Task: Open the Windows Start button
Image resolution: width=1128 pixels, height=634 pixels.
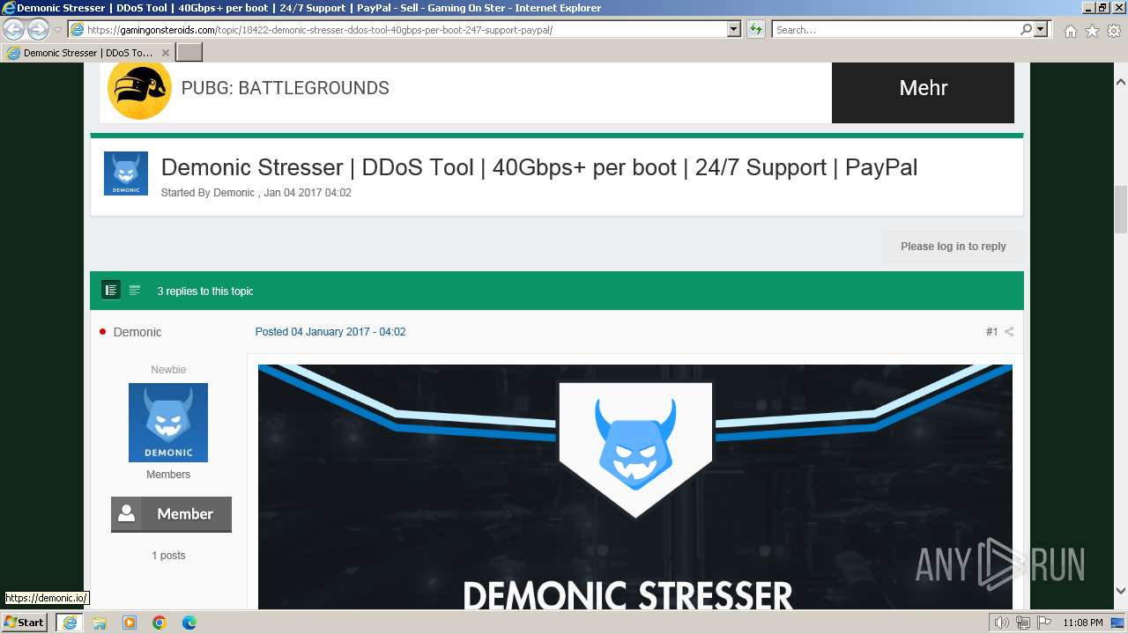Action: click(x=24, y=623)
